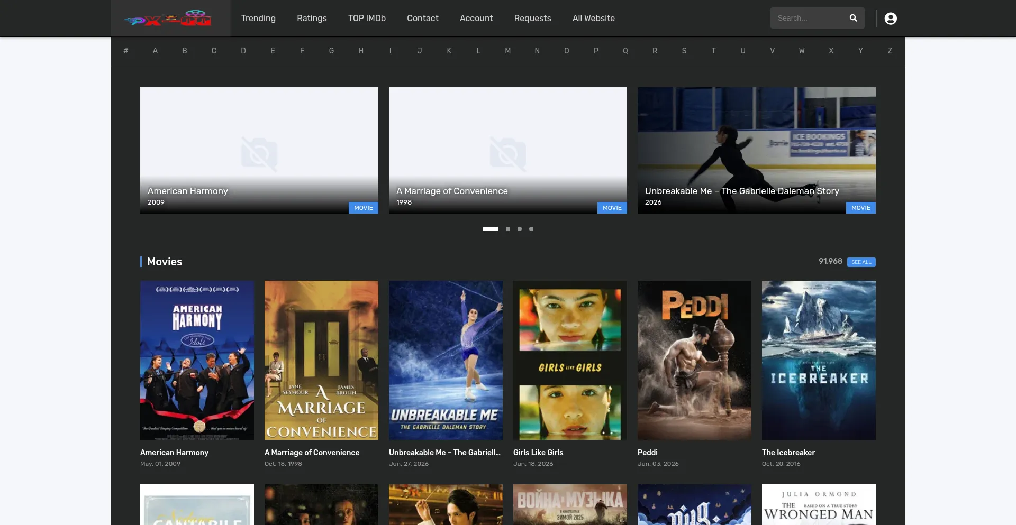
Task: Open the Contact page
Action: tap(423, 18)
